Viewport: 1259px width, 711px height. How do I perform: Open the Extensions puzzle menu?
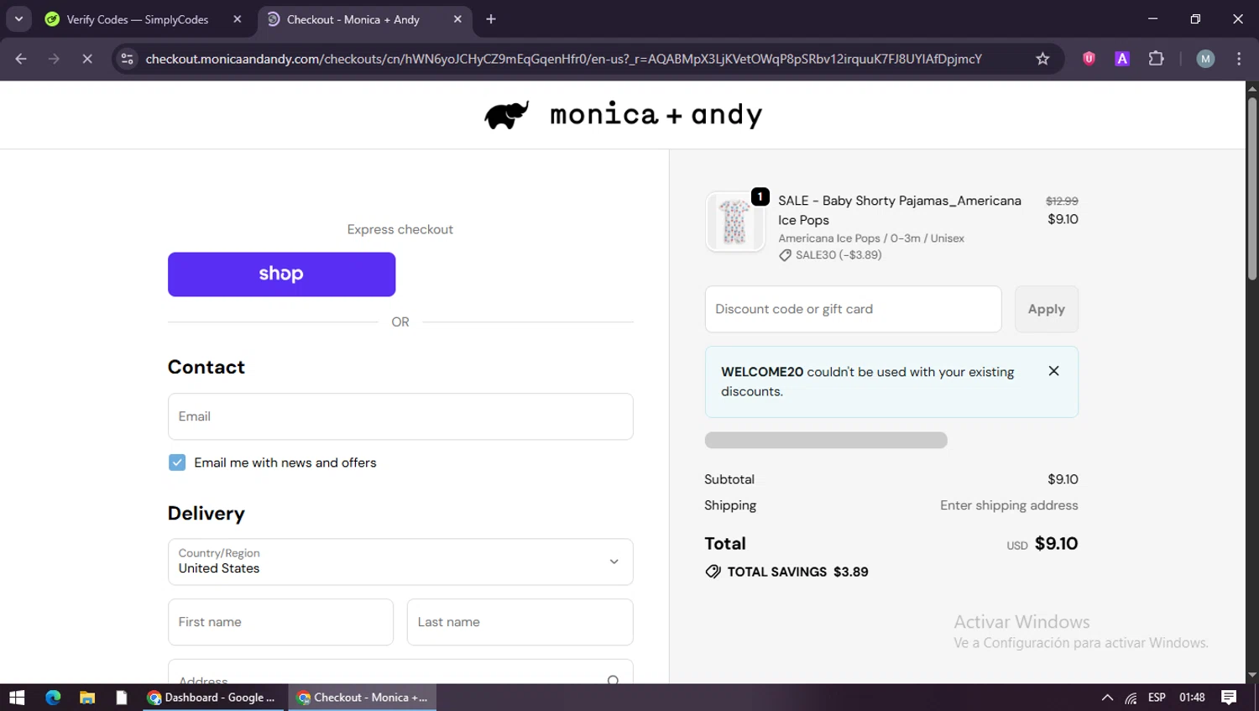pyautogui.click(x=1156, y=59)
